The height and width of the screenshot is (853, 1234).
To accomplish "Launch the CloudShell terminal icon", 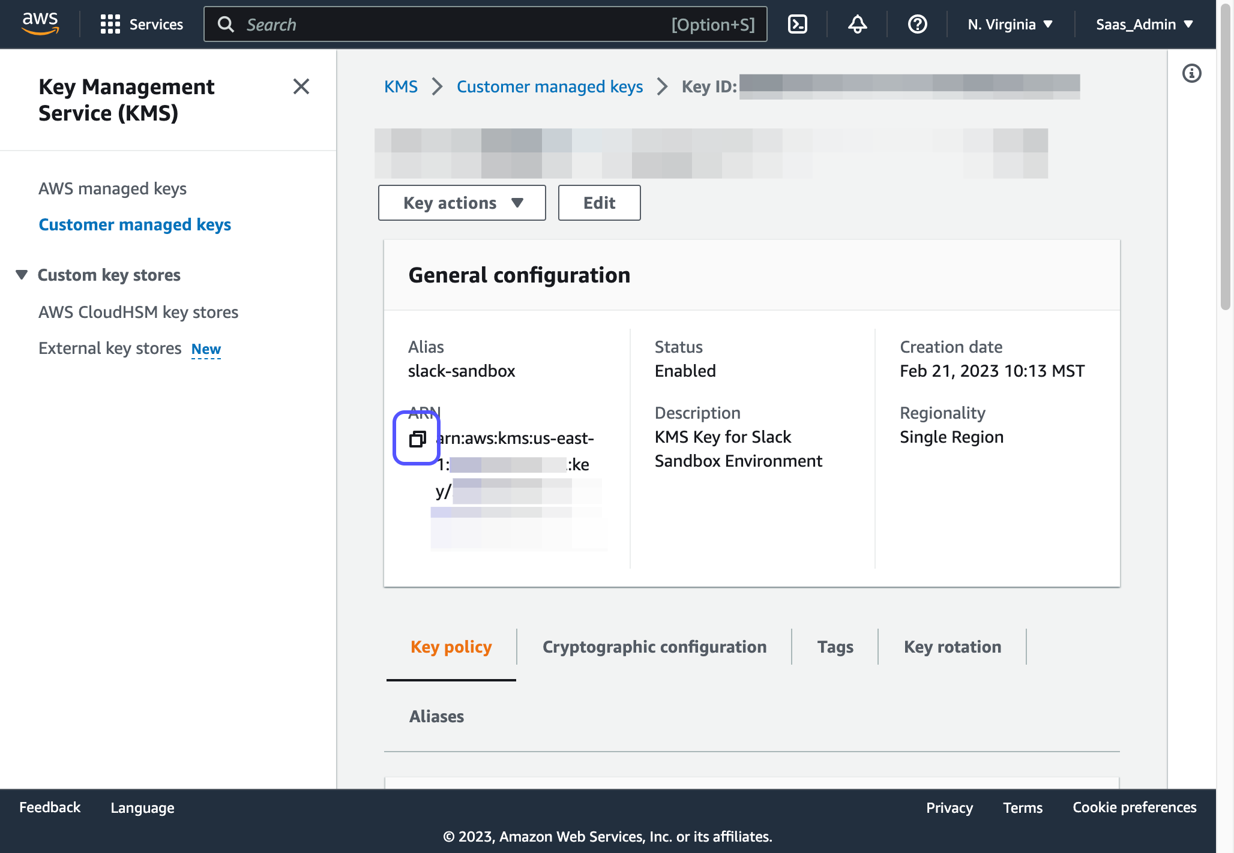I will click(x=797, y=24).
